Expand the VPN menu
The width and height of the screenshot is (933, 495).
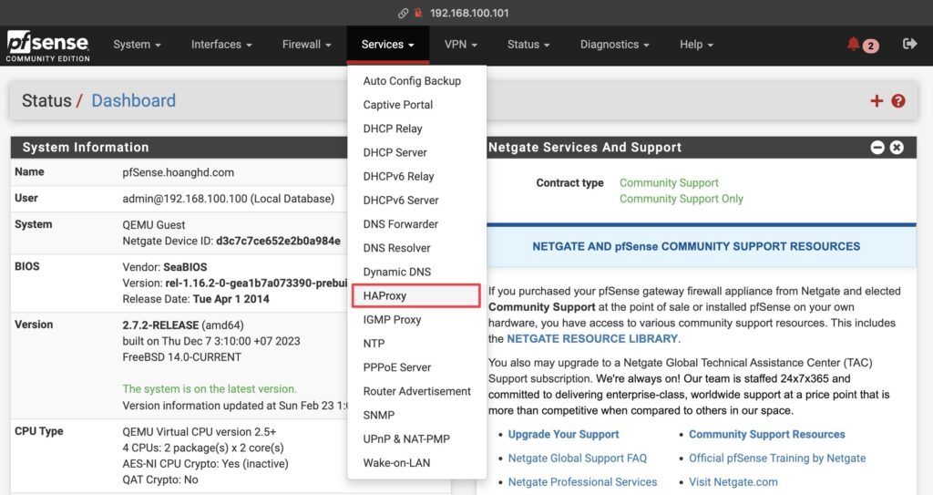click(x=460, y=44)
